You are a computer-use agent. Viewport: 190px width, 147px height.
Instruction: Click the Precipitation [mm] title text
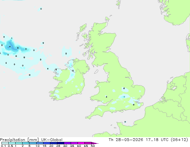click(x=19, y=140)
